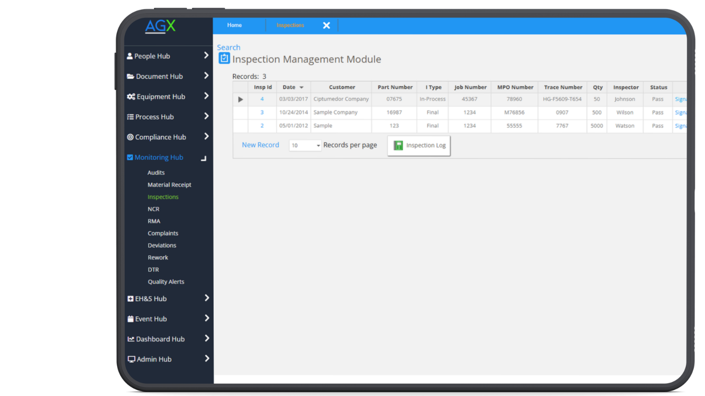Switch to the Home tab

(x=234, y=25)
